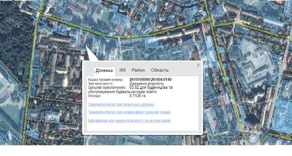Click bus stop icon nearest the hospital marker
This screenshot has width=292, height=156.
click(231, 97)
